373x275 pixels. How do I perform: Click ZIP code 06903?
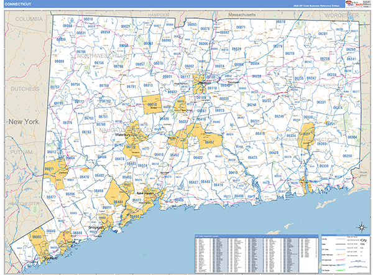coord(37,237)
